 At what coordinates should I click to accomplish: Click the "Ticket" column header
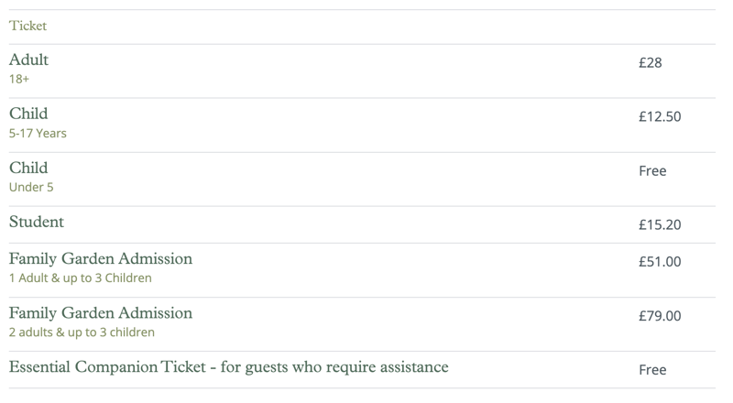point(27,26)
